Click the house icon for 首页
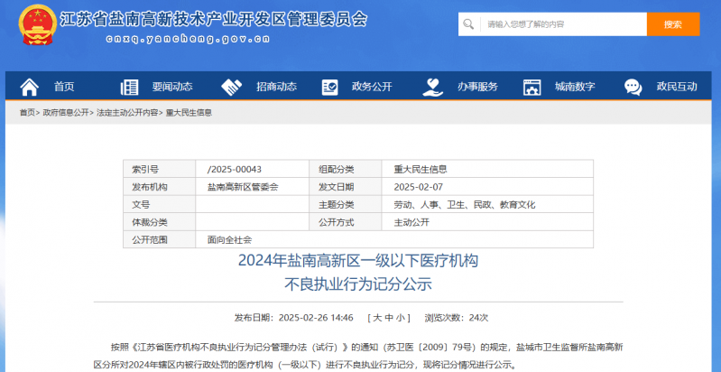721x372 pixels. click(x=30, y=87)
